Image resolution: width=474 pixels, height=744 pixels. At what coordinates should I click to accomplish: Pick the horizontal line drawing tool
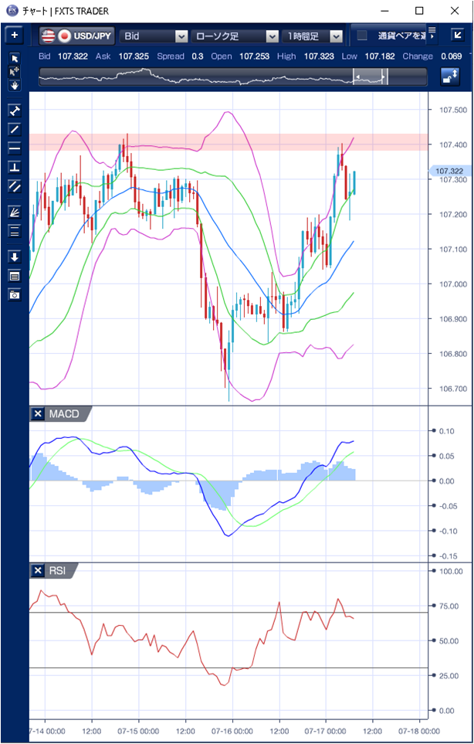[x=15, y=147]
